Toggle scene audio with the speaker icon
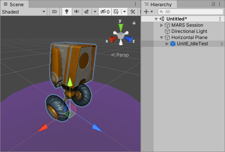 pos(77,12)
